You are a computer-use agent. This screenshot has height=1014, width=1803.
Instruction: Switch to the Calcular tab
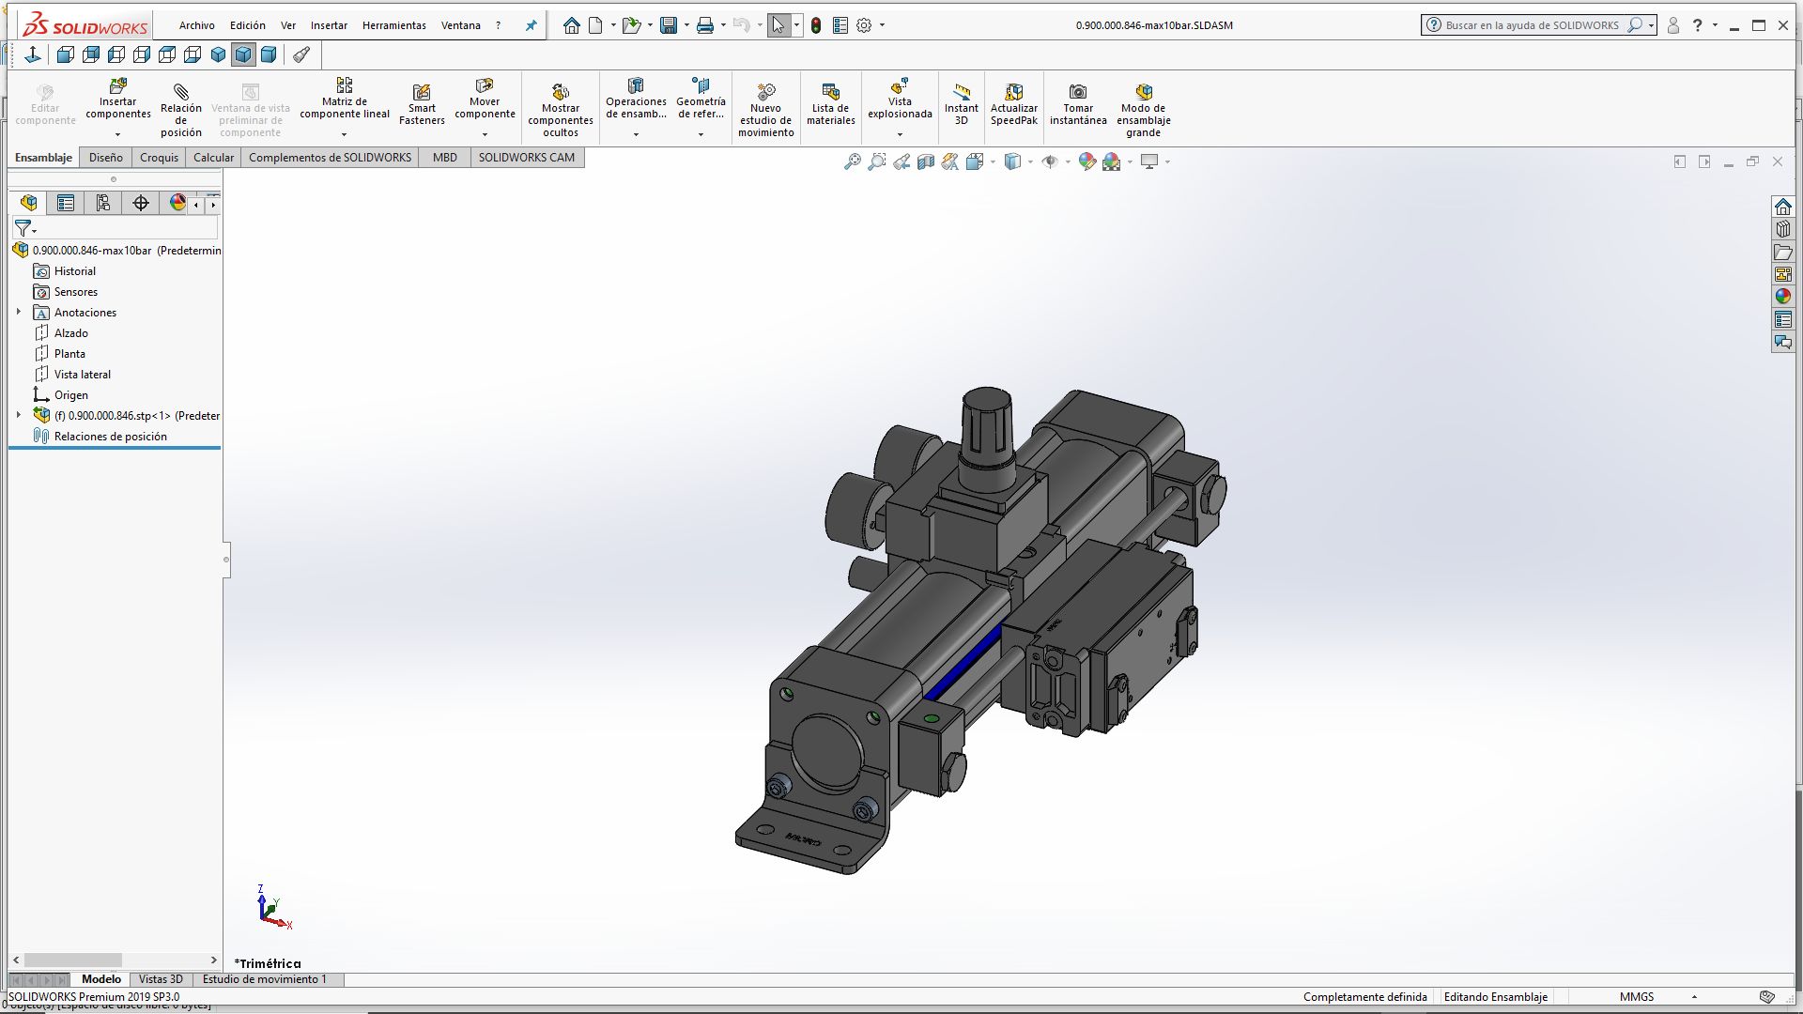tap(213, 157)
